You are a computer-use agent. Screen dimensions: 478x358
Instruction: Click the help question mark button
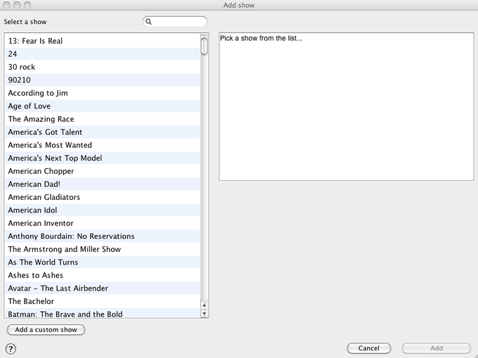pos(11,349)
